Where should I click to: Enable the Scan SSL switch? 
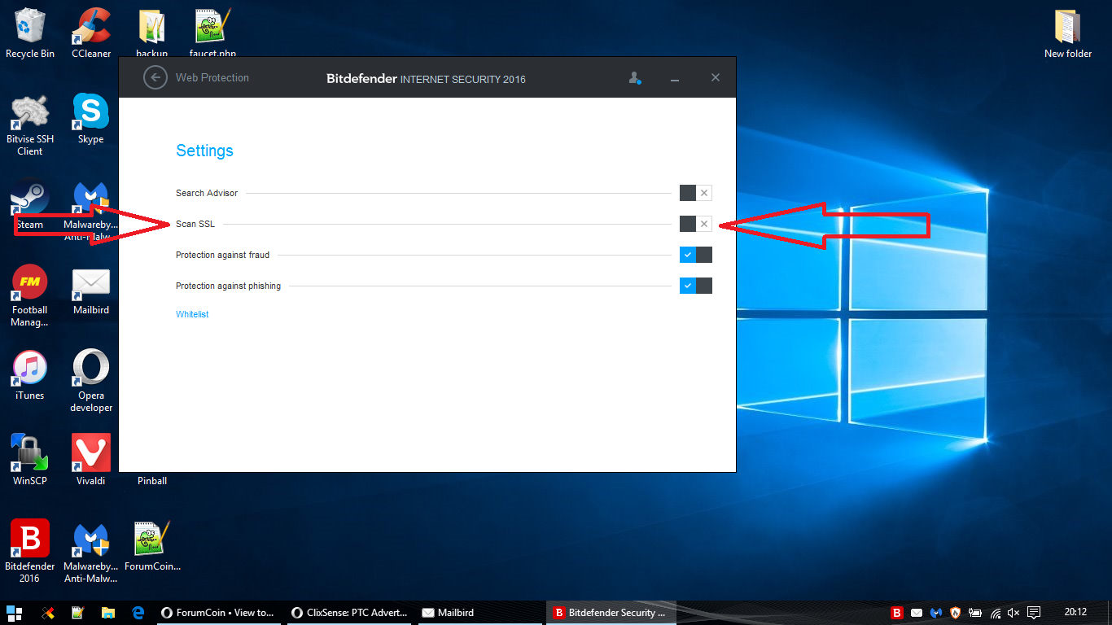[x=696, y=224]
